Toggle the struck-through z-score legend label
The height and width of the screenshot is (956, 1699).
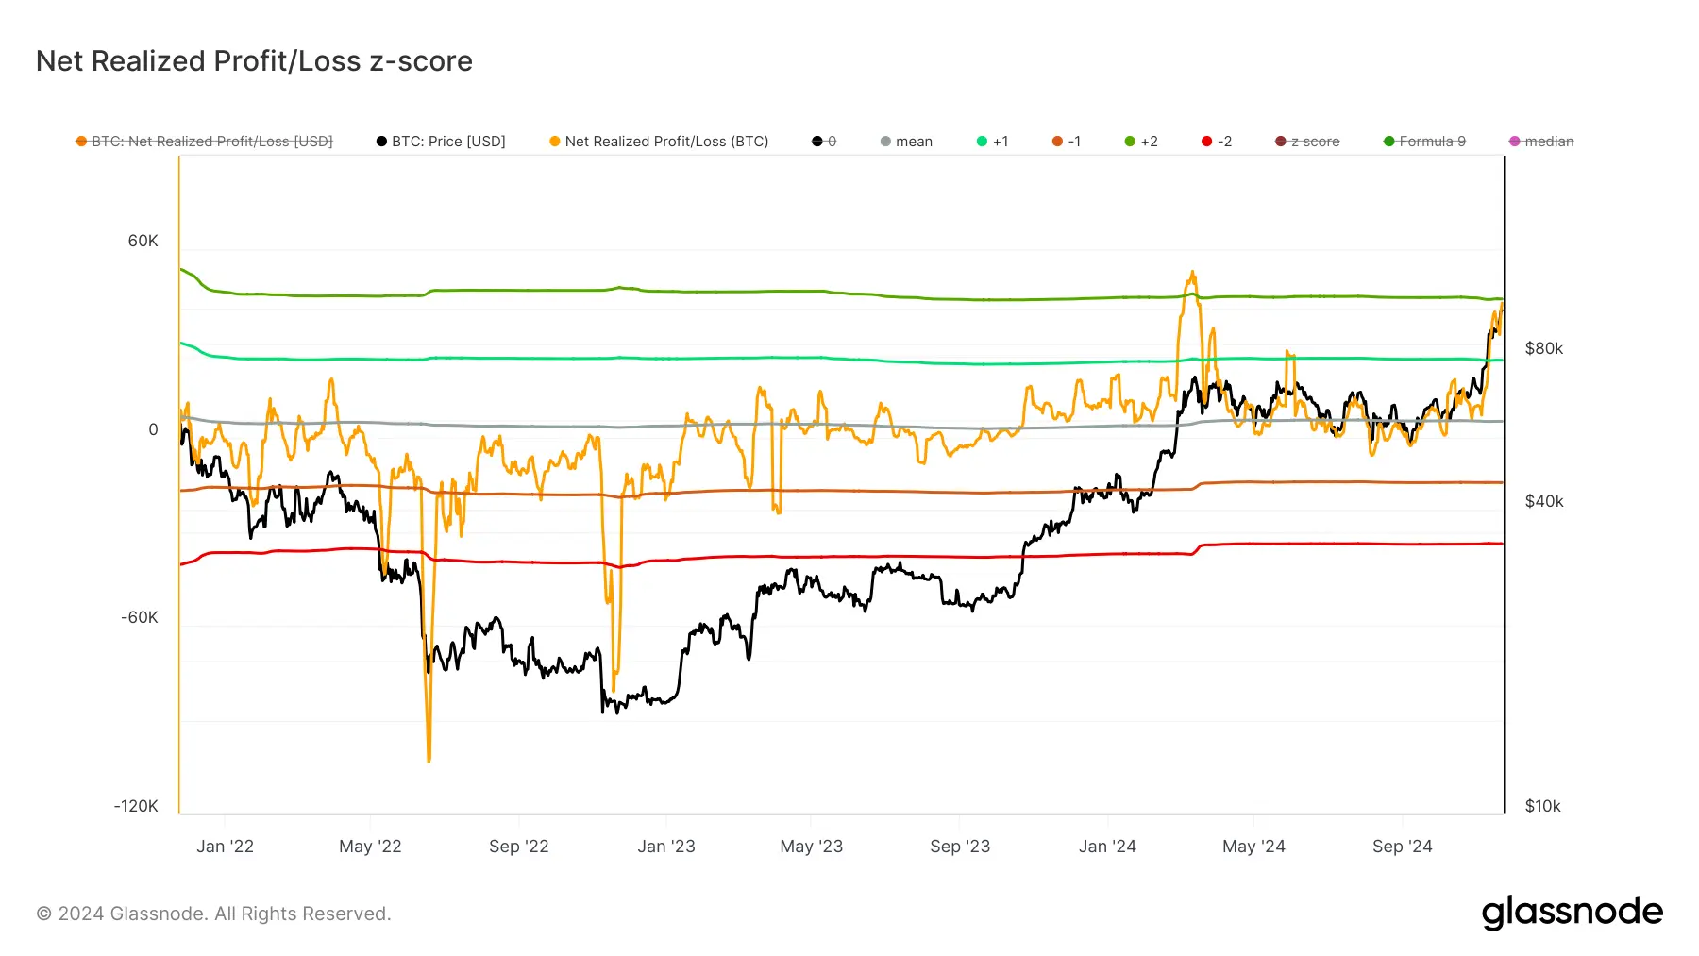pyautogui.click(x=1315, y=142)
